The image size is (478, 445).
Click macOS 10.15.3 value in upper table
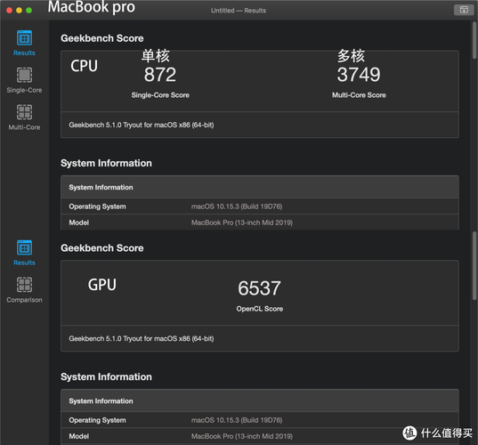(237, 206)
